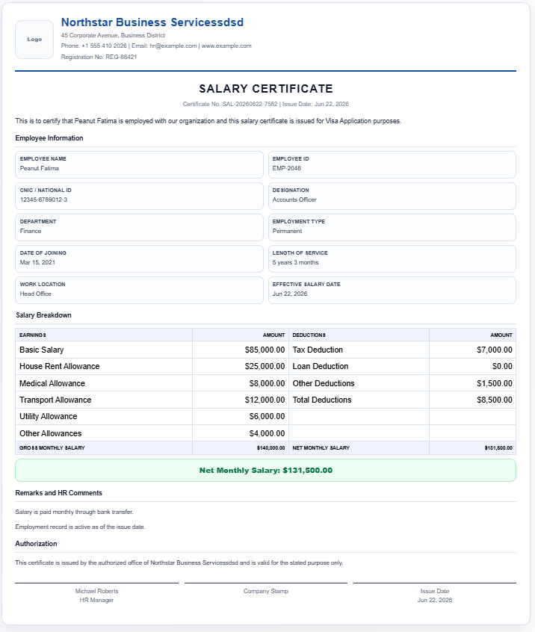Click the $85,000.00 Basic Salary amount
The width and height of the screenshot is (535, 632).
pyautogui.click(x=265, y=350)
